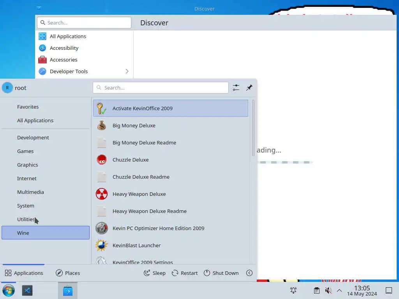
Task: Switch to Applications tab in launcher
Action: point(24,273)
